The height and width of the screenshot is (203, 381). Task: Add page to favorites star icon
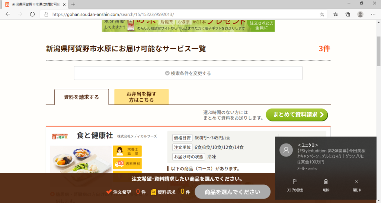tap(322, 14)
